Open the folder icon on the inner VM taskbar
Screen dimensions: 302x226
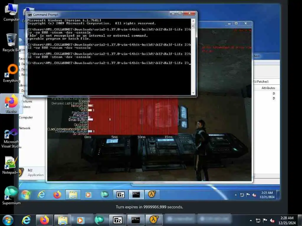tap(73, 195)
